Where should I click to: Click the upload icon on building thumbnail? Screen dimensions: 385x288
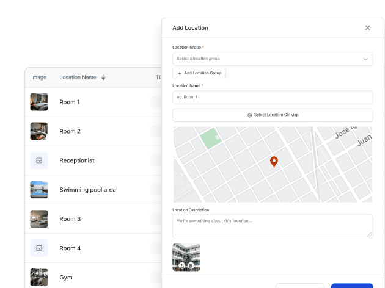pyautogui.click(x=182, y=265)
